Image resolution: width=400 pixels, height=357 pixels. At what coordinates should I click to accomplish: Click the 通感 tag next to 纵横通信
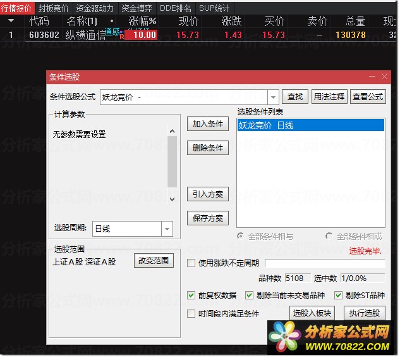pyautogui.click(x=112, y=32)
